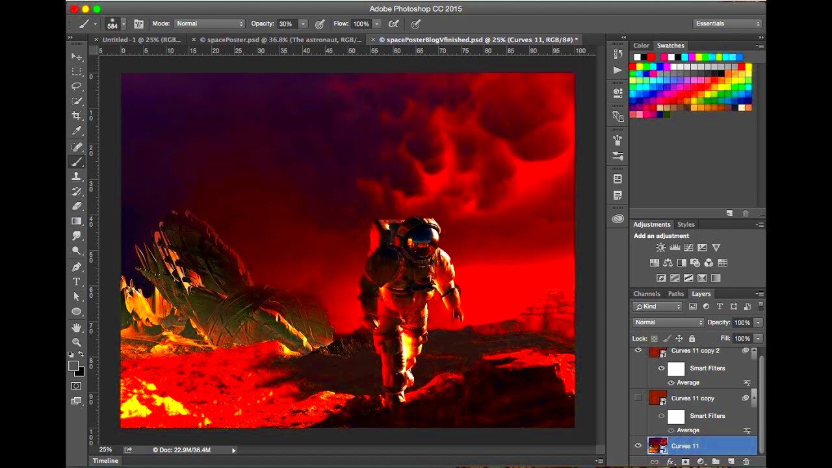Image resolution: width=832 pixels, height=468 pixels.
Task: Add a Photo Filter adjustment
Action: click(695, 263)
